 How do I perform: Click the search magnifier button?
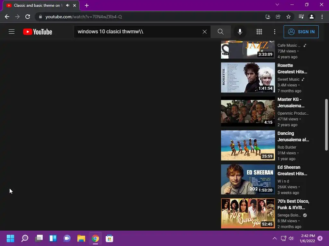pos(220,32)
